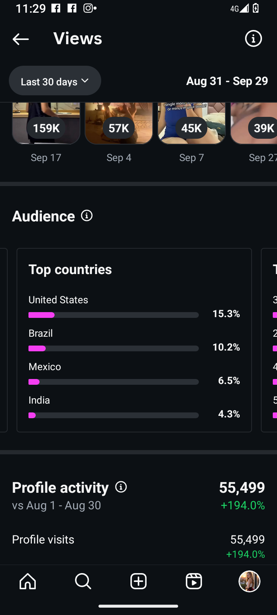This screenshot has width=277, height=615.
Task: Tap the Profile activity heading
Action: [x=60, y=487]
